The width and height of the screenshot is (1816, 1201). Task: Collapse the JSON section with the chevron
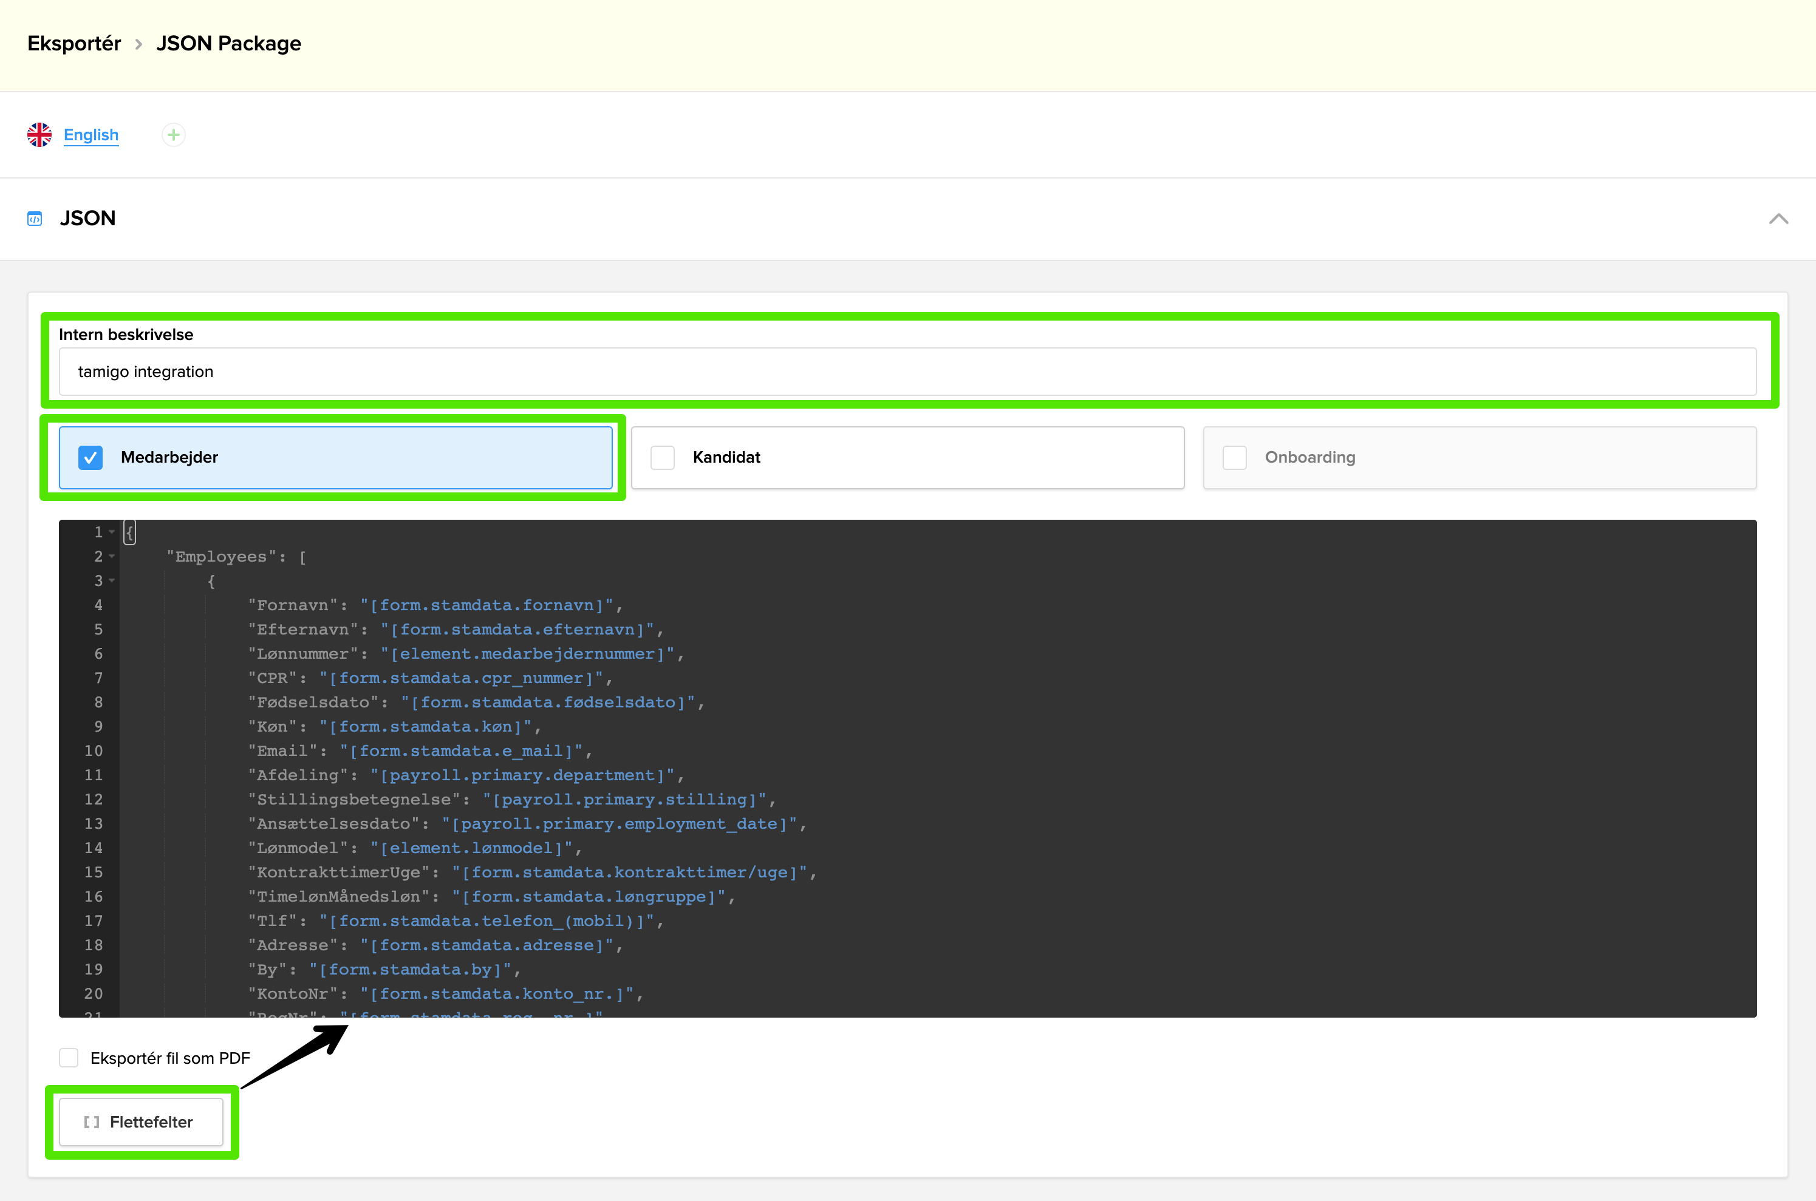[x=1778, y=219]
